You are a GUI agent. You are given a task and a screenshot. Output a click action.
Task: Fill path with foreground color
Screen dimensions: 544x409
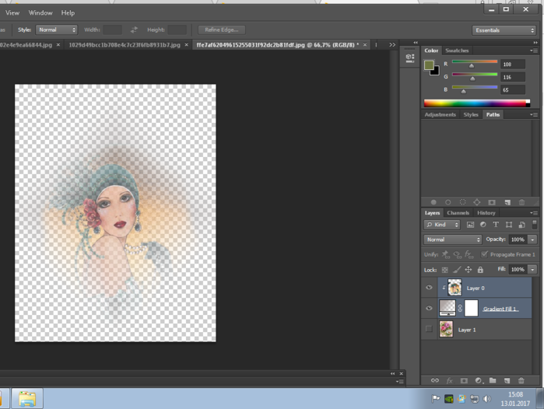click(433, 202)
